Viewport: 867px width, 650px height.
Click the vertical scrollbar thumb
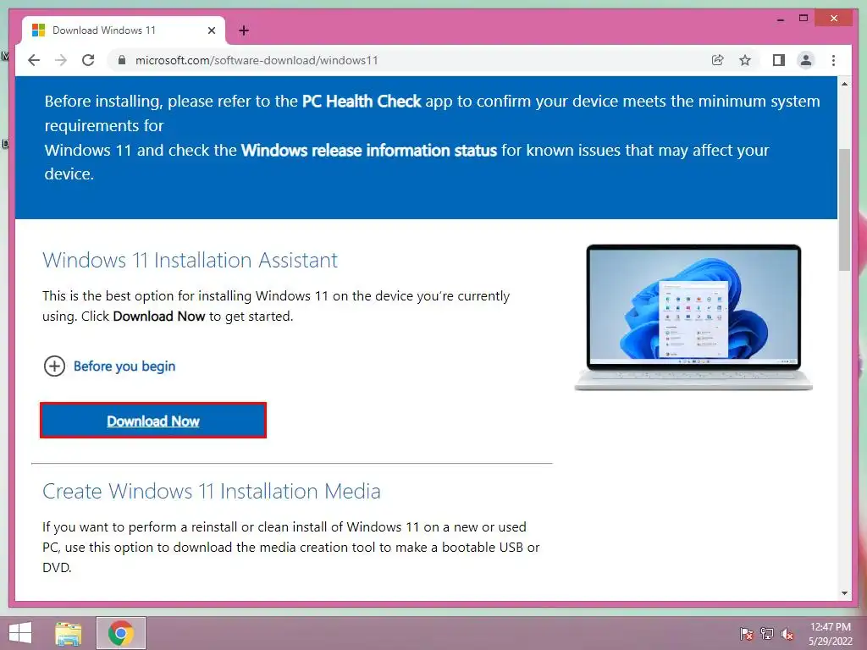point(844,210)
